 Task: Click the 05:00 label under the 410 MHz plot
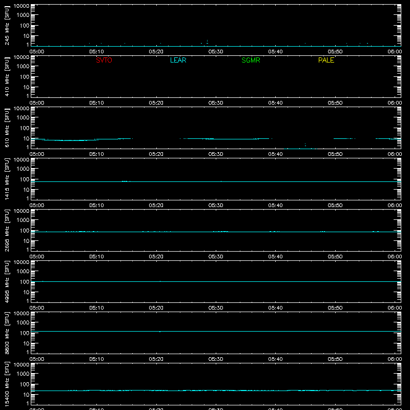tap(37, 103)
